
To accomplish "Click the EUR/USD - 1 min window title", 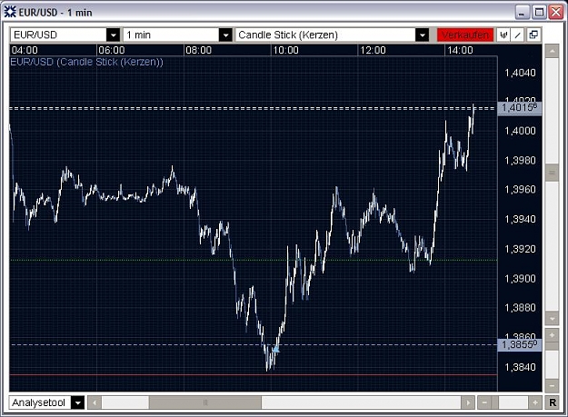I will (55, 13).
